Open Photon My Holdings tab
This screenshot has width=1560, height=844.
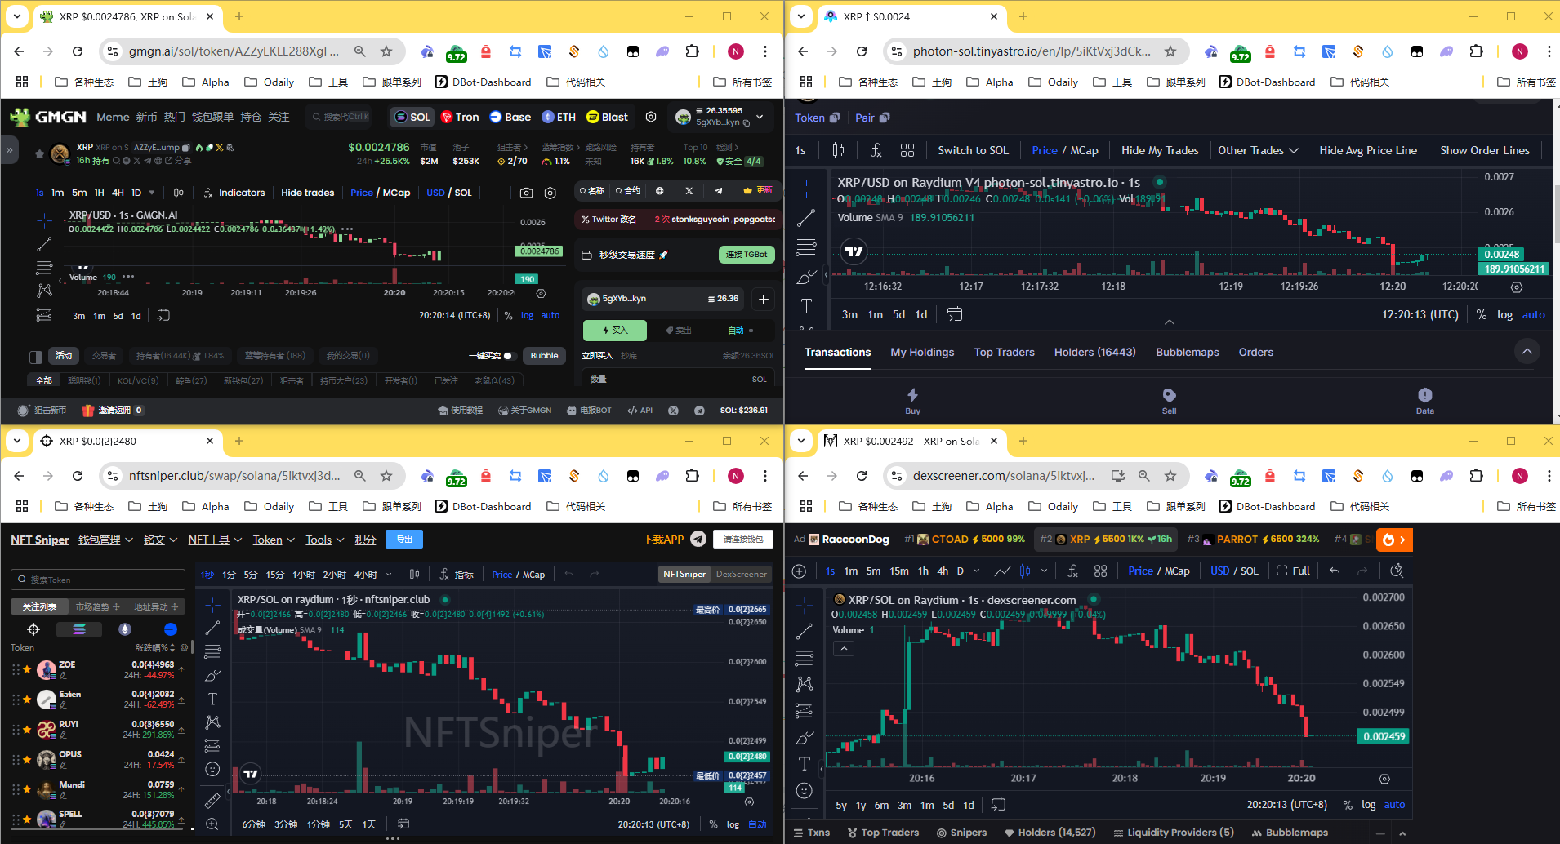[922, 353]
